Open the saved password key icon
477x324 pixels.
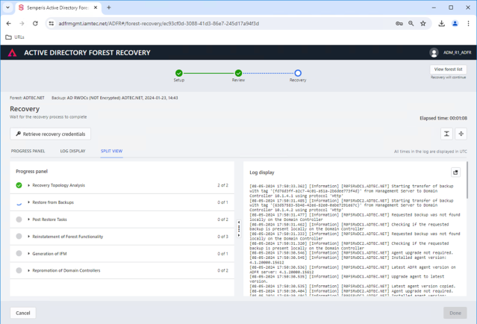point(399,23)
